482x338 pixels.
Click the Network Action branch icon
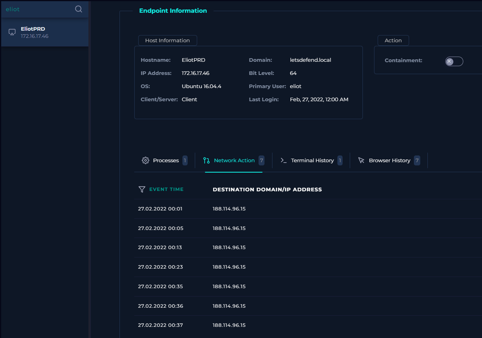pos(206,160)
